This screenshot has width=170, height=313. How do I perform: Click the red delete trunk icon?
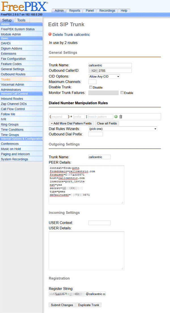click(x=50, y=34)
